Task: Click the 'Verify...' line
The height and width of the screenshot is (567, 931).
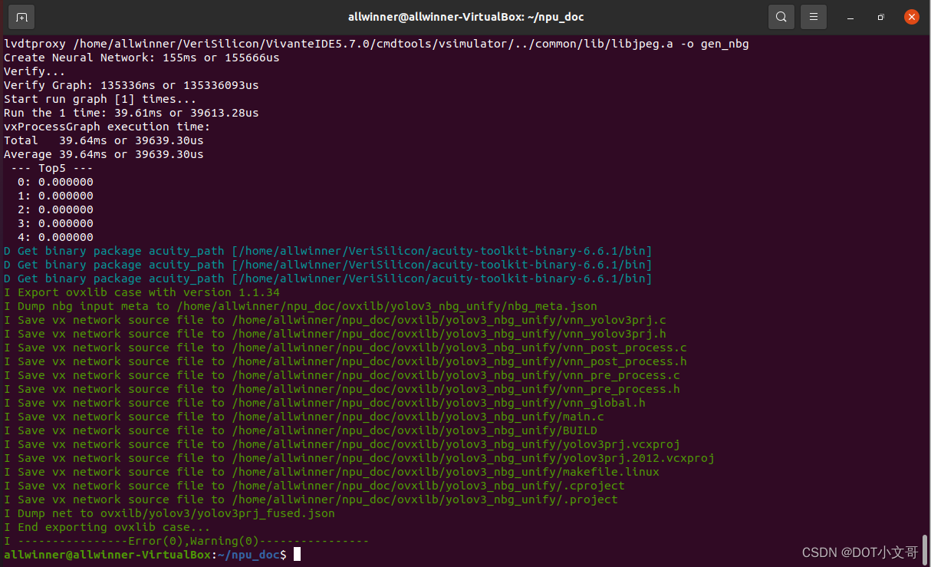Action: point(35,71)
